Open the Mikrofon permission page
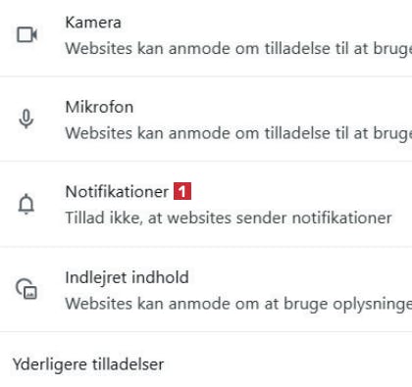This screenshot has height=387, width=412. pyautogui.click(x=206, y=119)
